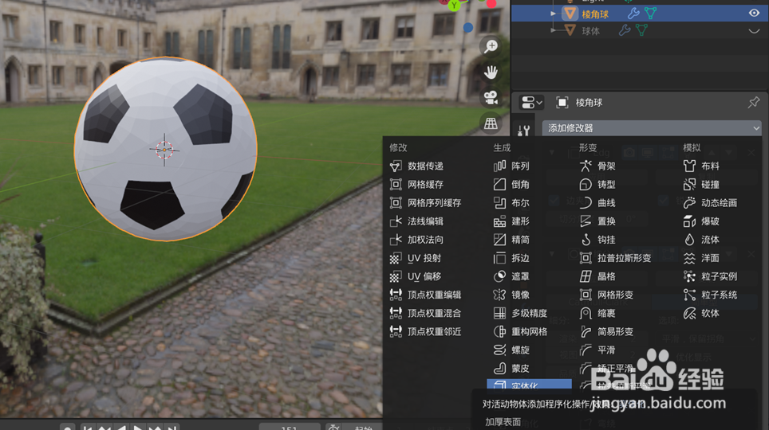Select 球体 in the outliner

(590, 31)
